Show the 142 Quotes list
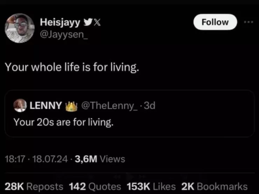This screenshot has width=259, height=194. [95, 186]
